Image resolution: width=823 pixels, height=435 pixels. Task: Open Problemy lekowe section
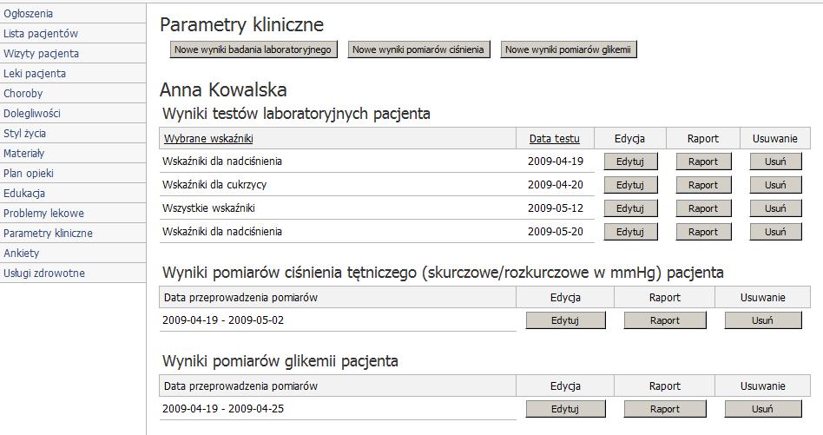(x=43, y=213)
